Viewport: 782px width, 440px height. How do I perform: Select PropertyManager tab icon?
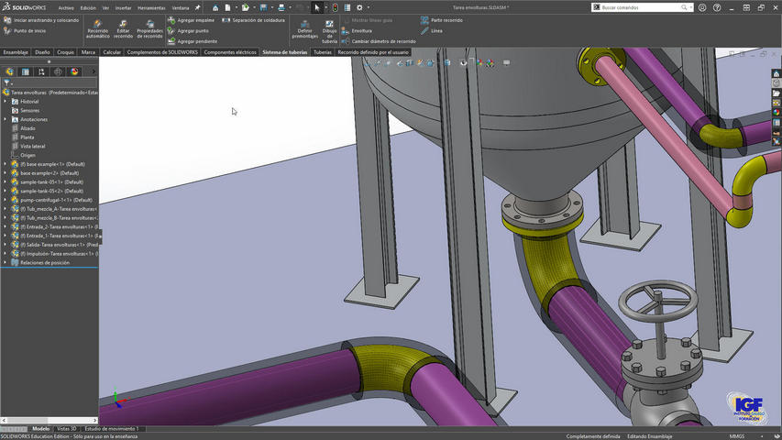point(26,71)
